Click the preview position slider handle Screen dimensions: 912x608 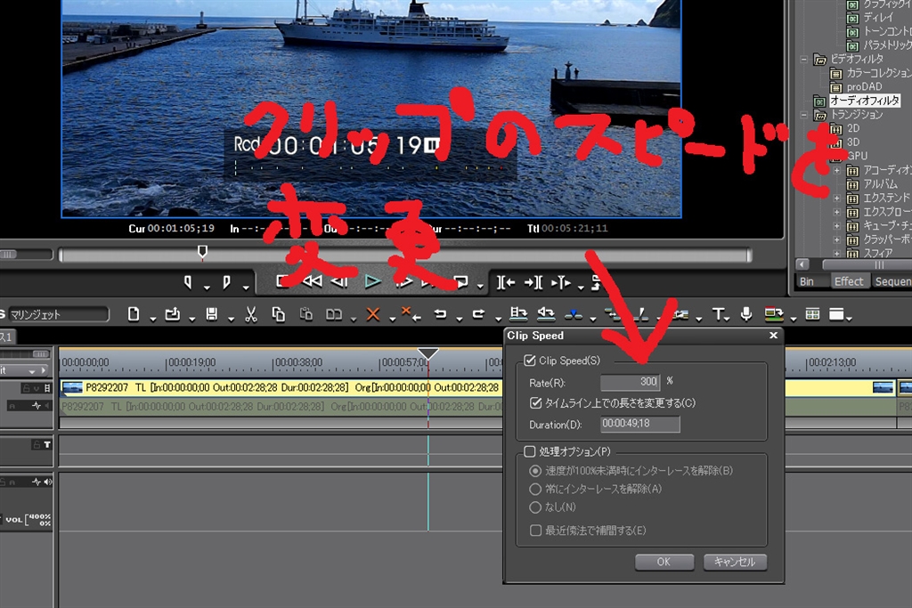tap(202, 252)
